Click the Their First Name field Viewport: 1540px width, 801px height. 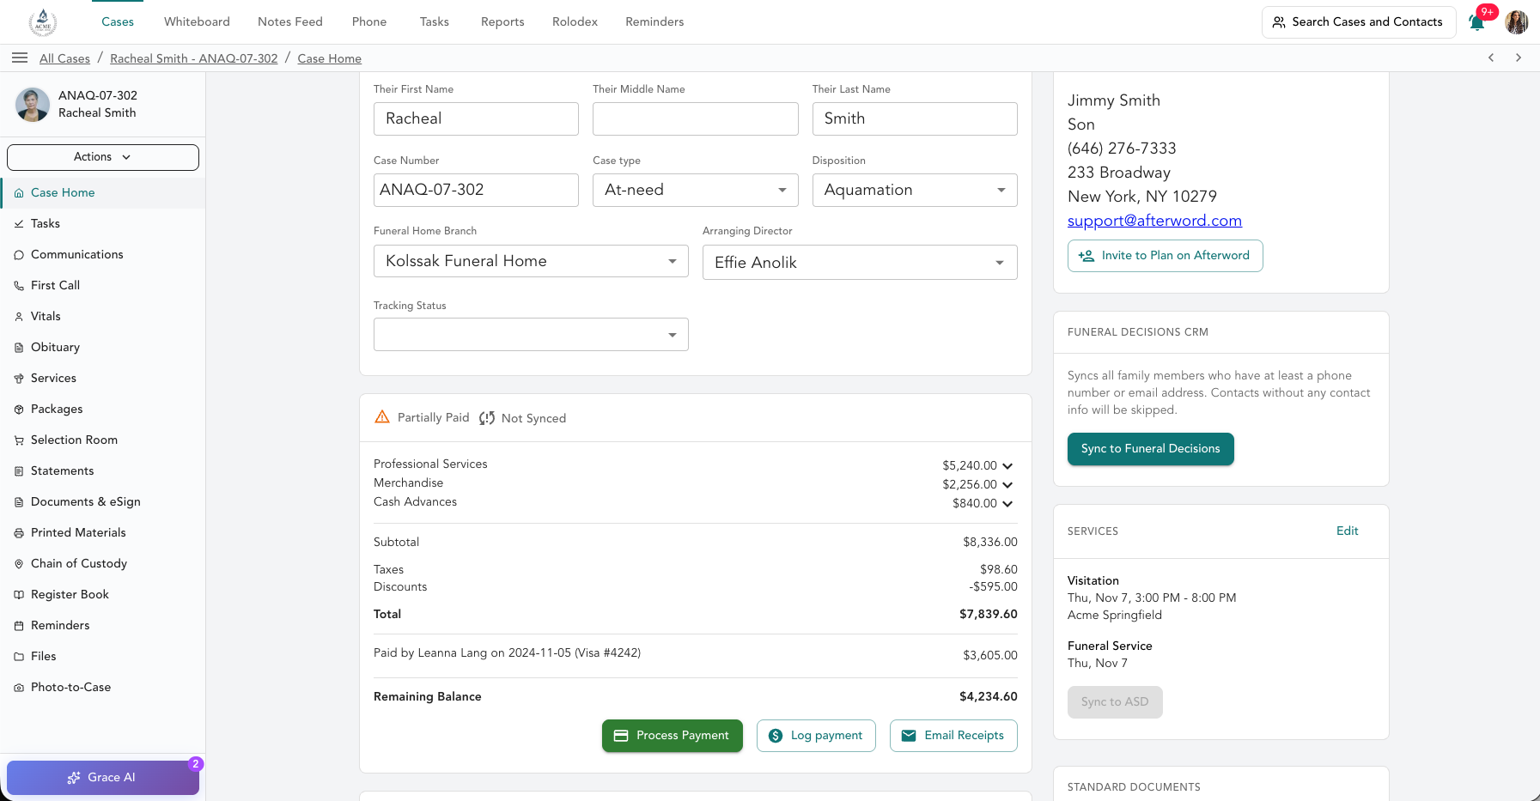(476, 118)
